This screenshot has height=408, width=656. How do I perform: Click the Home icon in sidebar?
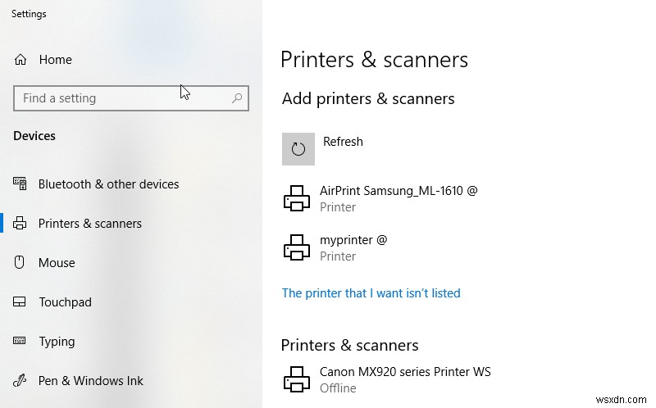pyautogui.click(x=20, y=60)
